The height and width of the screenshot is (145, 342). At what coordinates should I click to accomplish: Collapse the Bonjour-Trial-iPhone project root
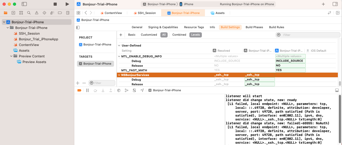(x=4, y=22)
